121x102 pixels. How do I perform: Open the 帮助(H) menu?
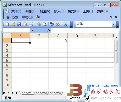pos(27,17)
